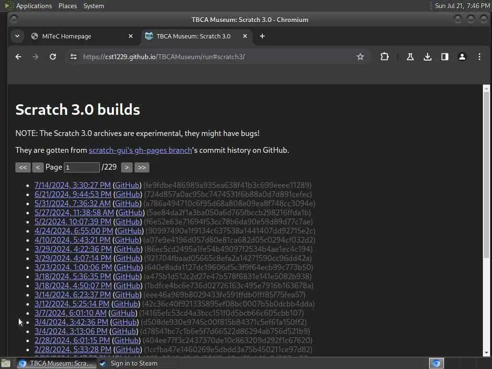The image size is (492, 369).
Task: Go back using the browser back arrow
Action: coord(18,57)
